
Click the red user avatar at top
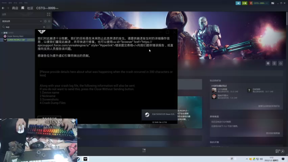[x=250, y=3]
